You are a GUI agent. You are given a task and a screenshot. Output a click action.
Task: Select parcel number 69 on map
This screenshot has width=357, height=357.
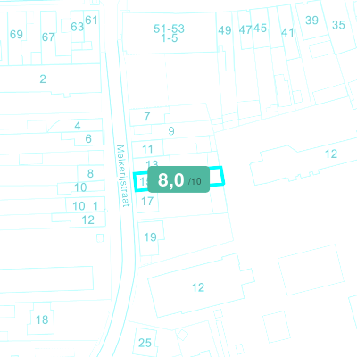(16, 35)
